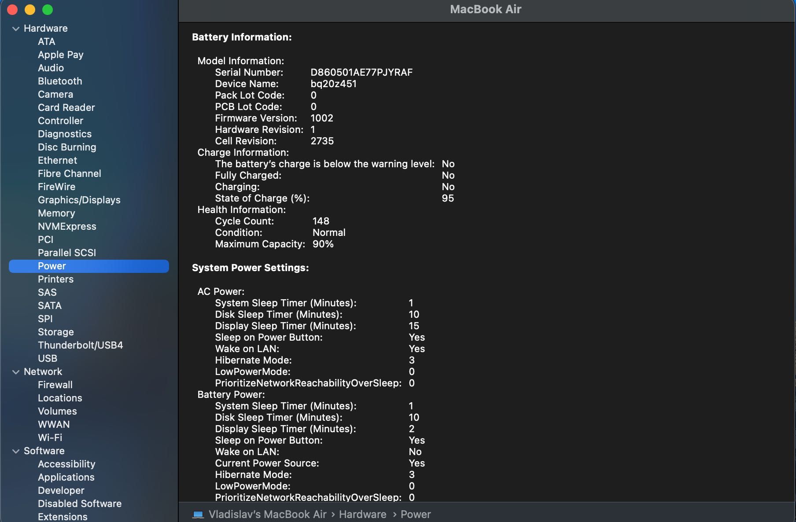Click cycle count value 148
Image resolution: width=796 pixels, height=522 pixels.
tap(321, 221)
